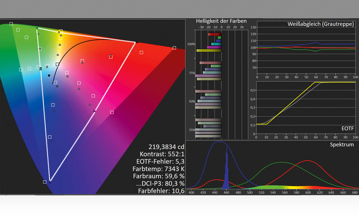Click the "Spektrum" chart title
359x215 pixels.
pyautogui.click(x=342, y=145)
